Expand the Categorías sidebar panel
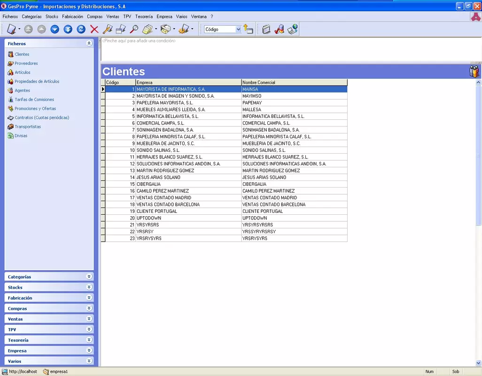Image resolution: width=482 pixels, height=376 pixels. 89,276
